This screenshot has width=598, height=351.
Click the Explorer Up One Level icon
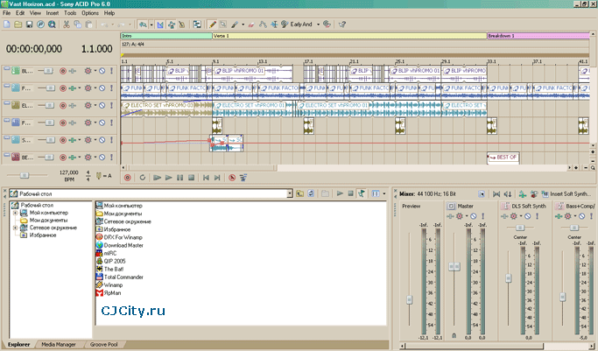[299, 194]
